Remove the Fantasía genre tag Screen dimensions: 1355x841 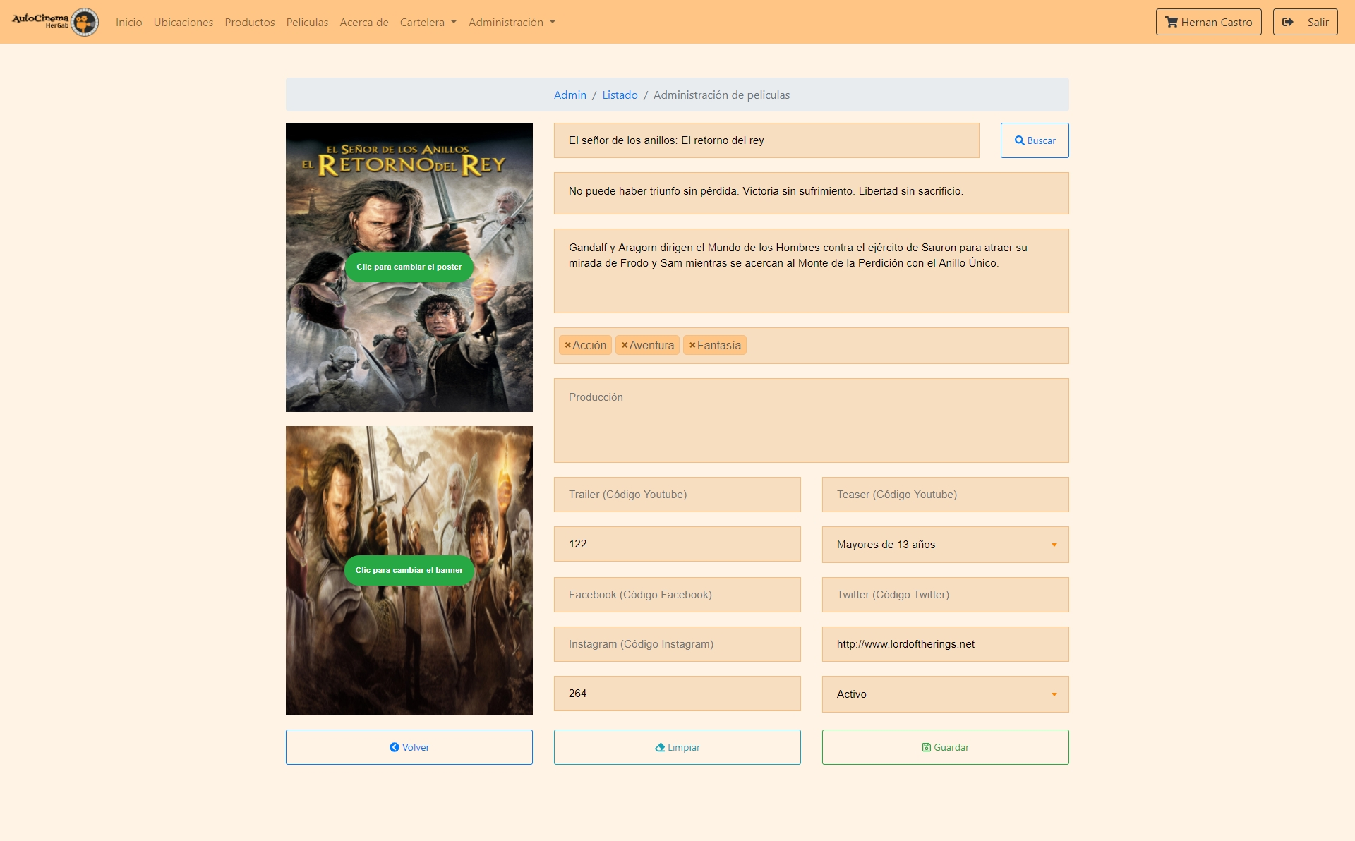point(692,345)
